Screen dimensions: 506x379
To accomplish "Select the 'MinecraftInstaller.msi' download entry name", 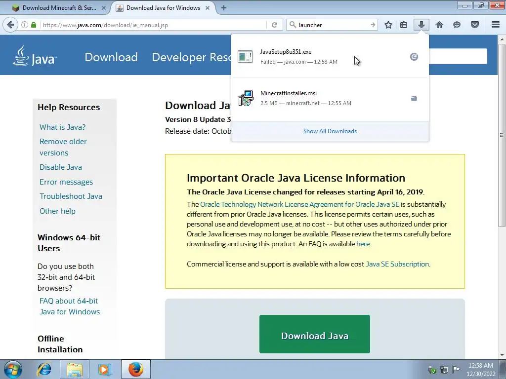I will (x=289, y=93).
